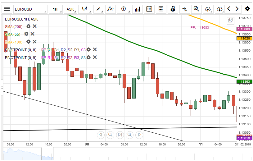Click the detach chart popout icon
The image size is (253, 161).
pos(230,21)
